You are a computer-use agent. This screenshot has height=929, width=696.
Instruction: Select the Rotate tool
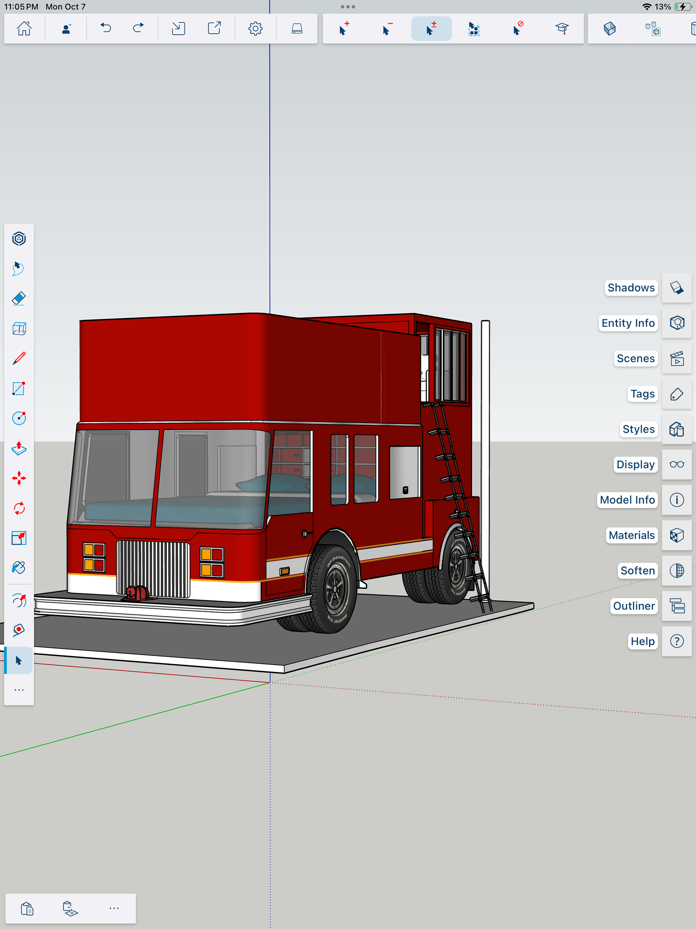[19, 508]
